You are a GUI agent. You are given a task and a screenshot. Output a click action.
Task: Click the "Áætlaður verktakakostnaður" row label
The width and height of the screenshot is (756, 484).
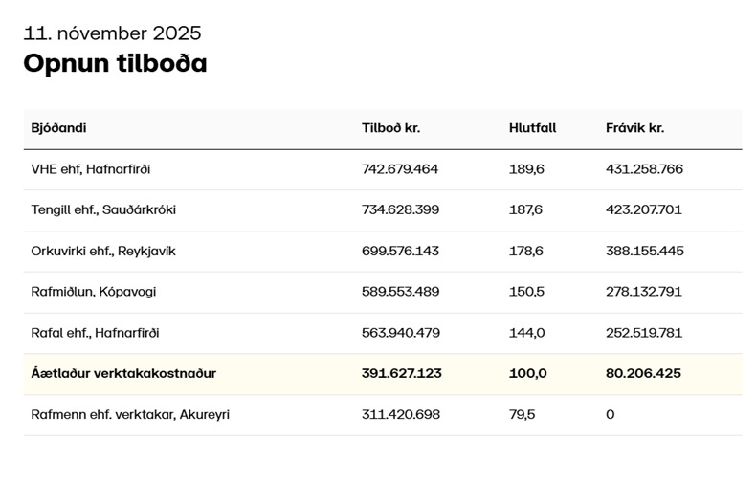point(123,374)
